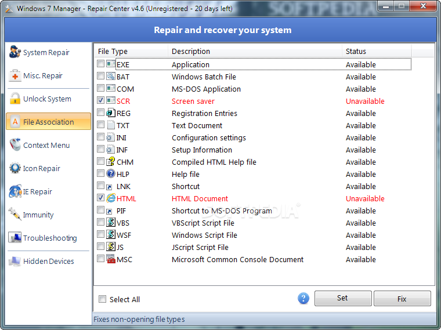The image size is (441, 330).
Task: Click the System Repair mechanic icon
Action: coord(15,52)
